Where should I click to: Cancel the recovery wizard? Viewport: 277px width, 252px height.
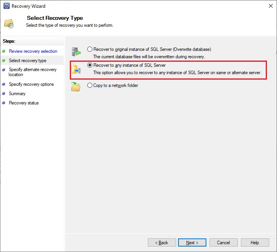223,242
